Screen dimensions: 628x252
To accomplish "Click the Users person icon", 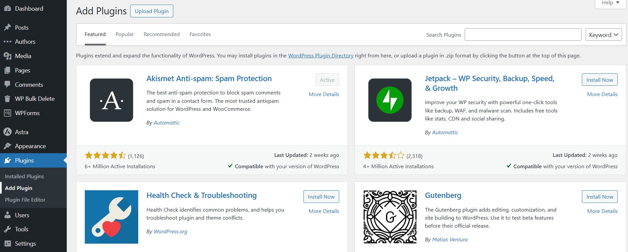I will tap(7, 215).
